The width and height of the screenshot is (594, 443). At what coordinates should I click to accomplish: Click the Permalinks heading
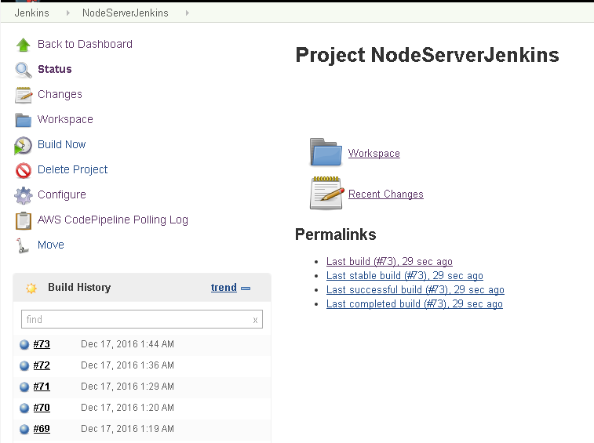(336, 234)
